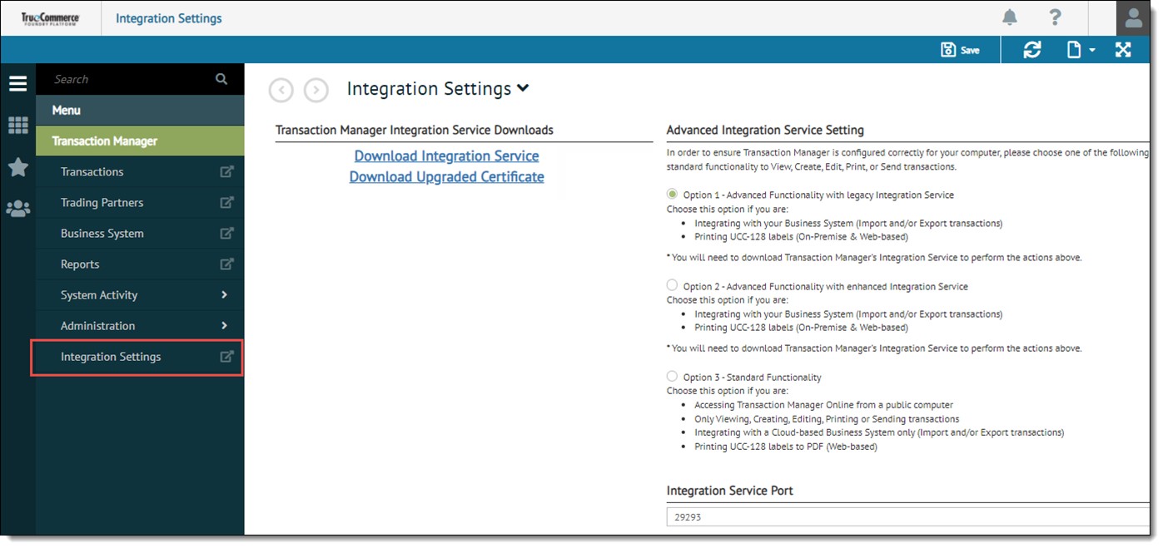Expand the dropdown arrow beside the document icon
1163x548 pixels.
pos(1092,51)
